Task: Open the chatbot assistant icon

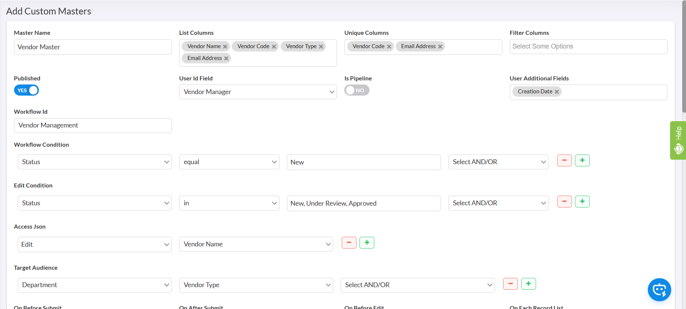Action: (x=659, y=289)
